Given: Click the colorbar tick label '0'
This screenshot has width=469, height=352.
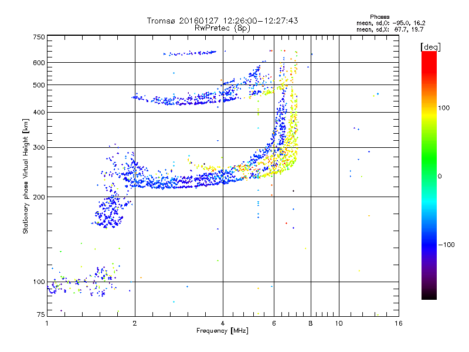Looking at the screenshot, I should [440, 177].
